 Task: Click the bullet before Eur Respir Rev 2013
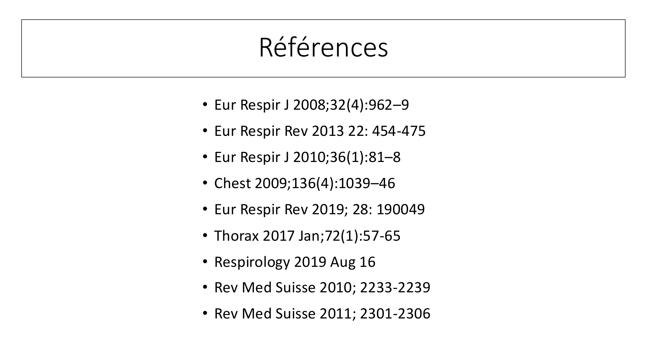(204, 131)
